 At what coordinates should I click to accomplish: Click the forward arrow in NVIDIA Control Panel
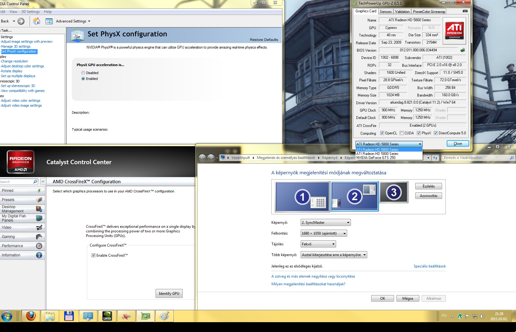point(21,21)
